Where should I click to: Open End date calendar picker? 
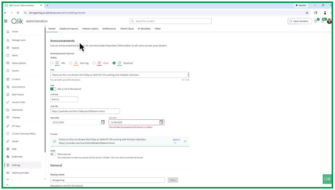(x=161, y=122)
